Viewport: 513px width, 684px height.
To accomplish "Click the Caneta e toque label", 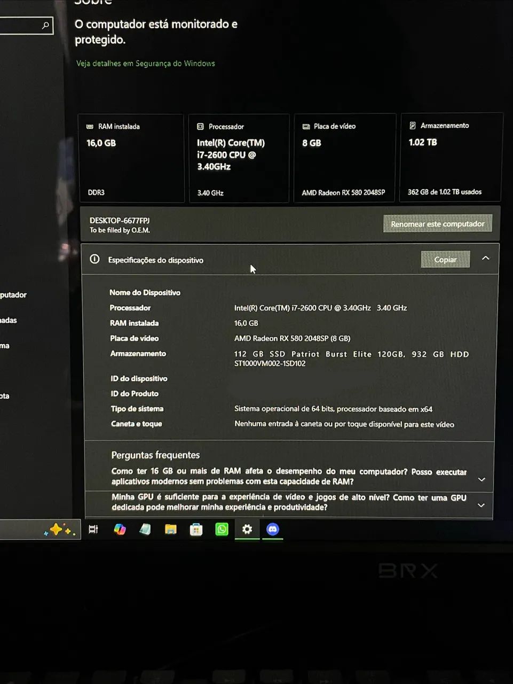I will pyautogui.click(x=136, y=424).
